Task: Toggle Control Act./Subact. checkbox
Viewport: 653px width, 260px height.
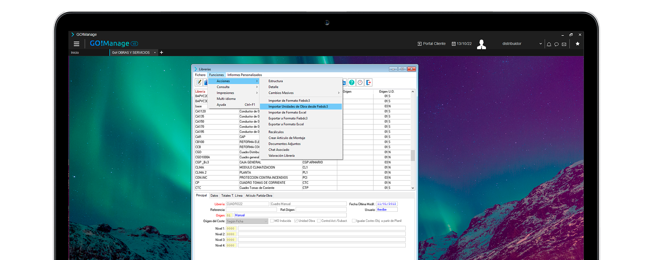Action: pyautogui.click(x=319, y=221)
